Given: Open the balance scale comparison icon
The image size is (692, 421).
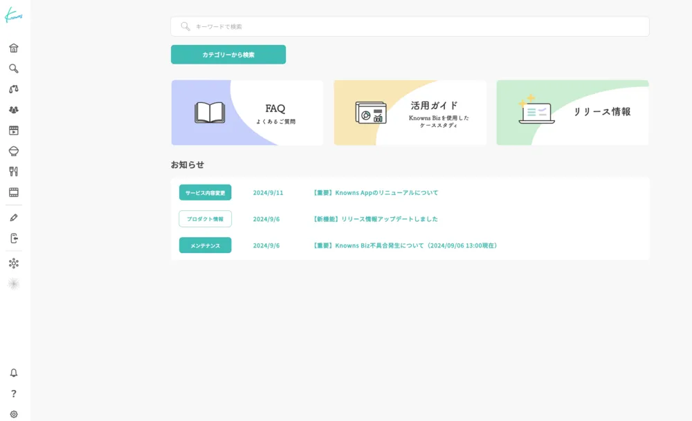Looking at the screenshot, I should coord(14,89).
